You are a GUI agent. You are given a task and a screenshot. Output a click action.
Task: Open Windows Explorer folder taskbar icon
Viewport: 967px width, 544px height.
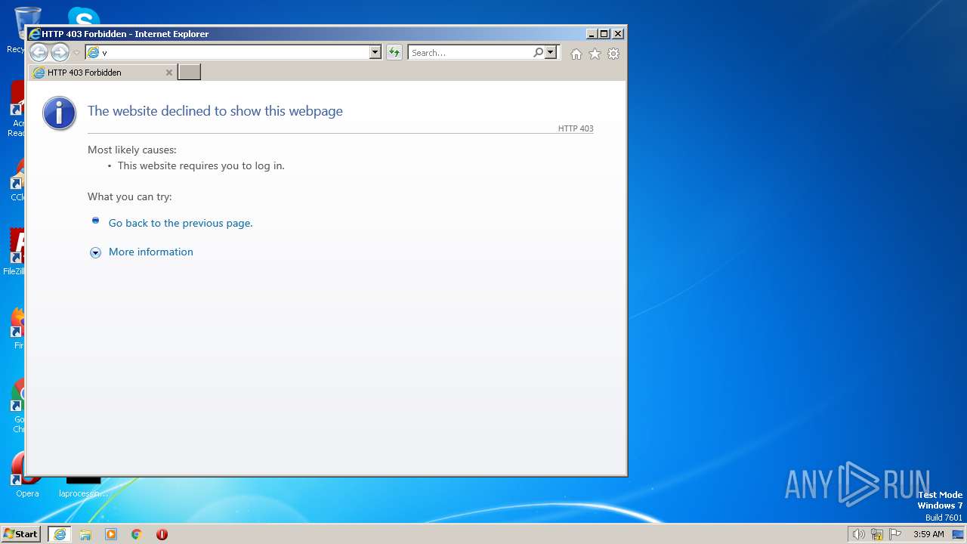click(85, 534)
